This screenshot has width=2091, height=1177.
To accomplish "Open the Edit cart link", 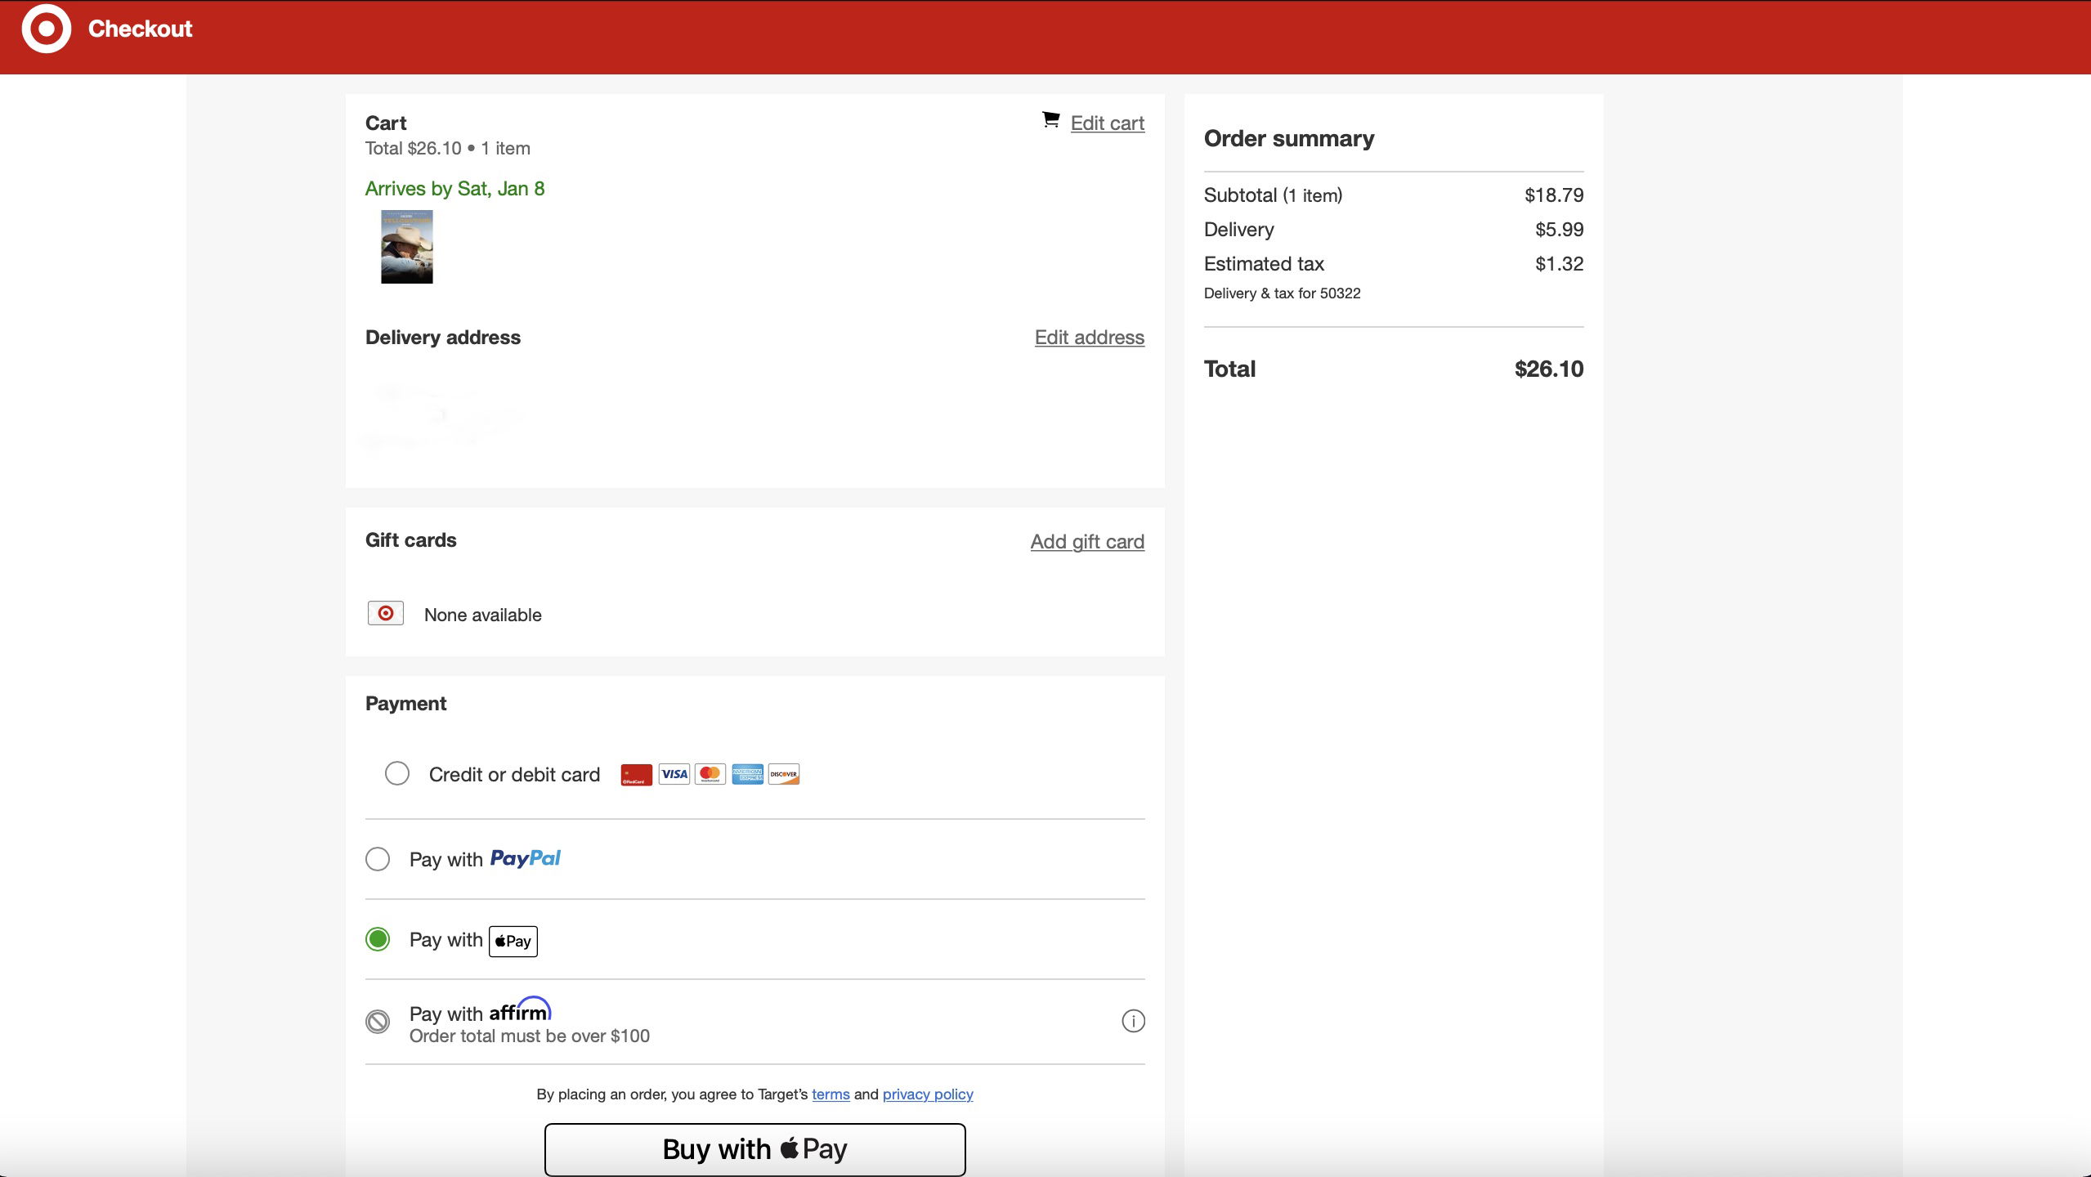I will pos(1107,123).
